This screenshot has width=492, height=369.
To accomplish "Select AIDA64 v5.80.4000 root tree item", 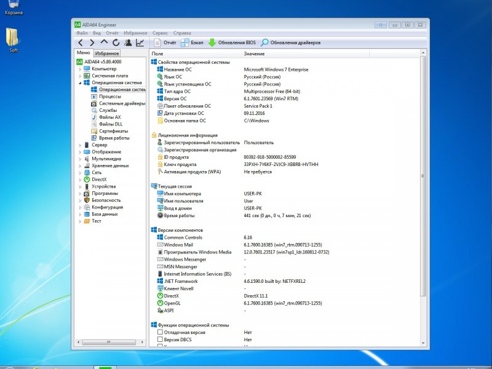I will click(99, 62).
